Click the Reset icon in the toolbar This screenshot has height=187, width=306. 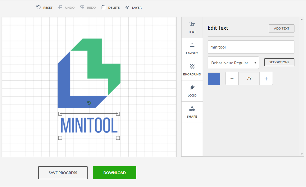(x=38, y=7)
